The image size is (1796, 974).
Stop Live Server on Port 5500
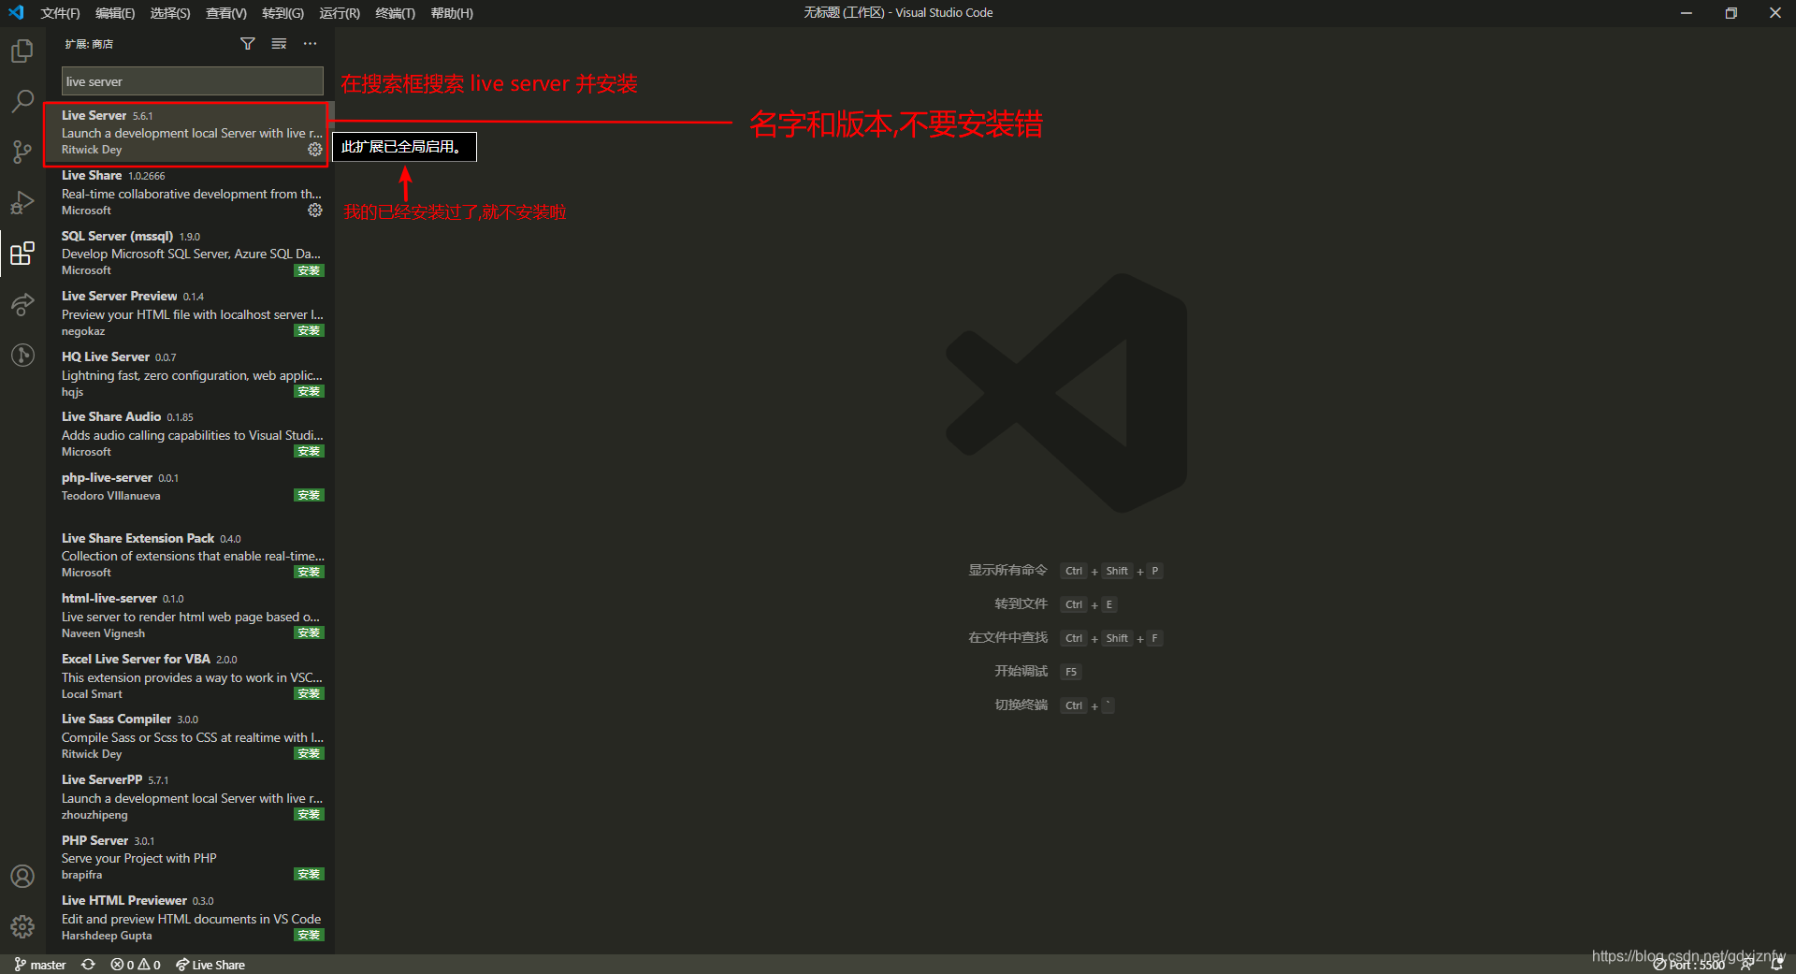pyautogui.click(x=1689, y=965)
